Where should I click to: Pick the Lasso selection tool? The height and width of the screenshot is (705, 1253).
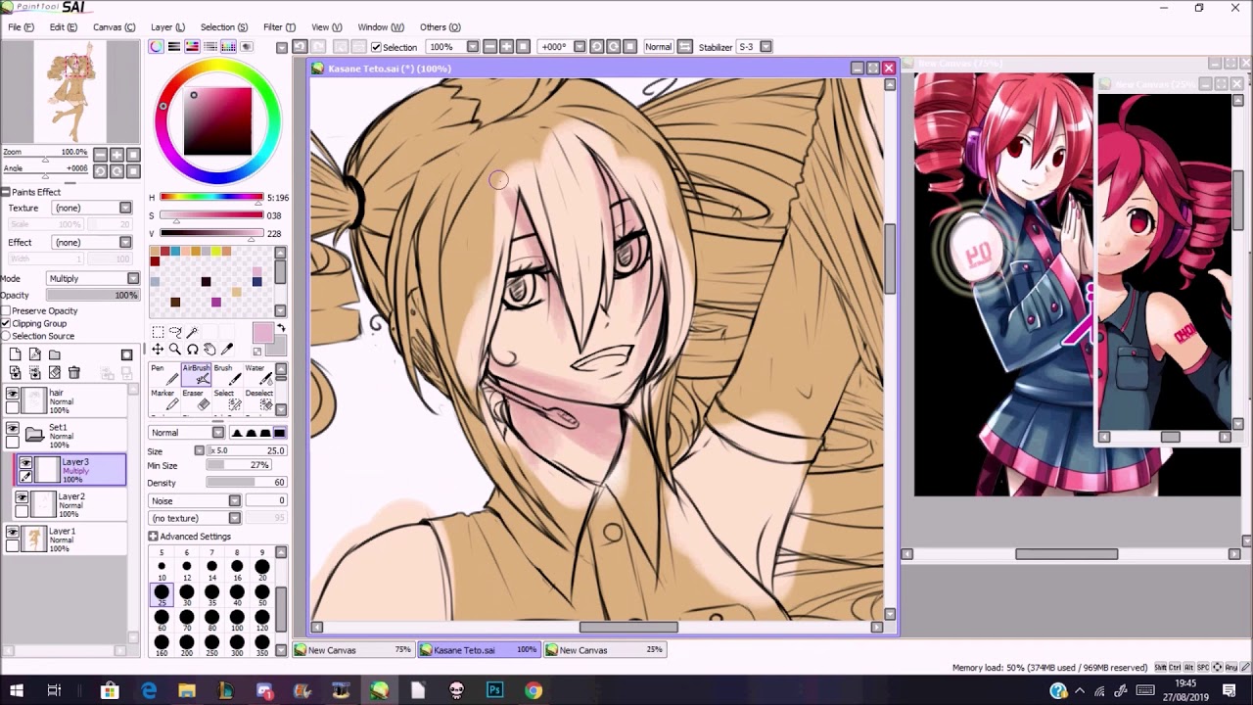pos(174,332)
